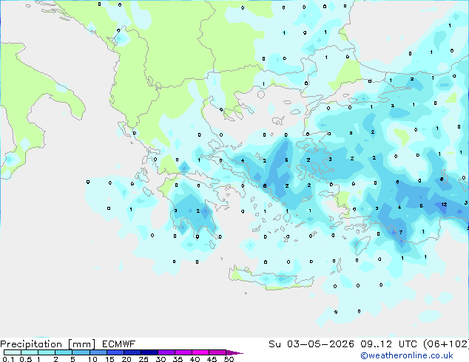This screenshot has width=469, height=362.
Task: Click the over-50 arrow tip of legend
Action: coord(234,352)
